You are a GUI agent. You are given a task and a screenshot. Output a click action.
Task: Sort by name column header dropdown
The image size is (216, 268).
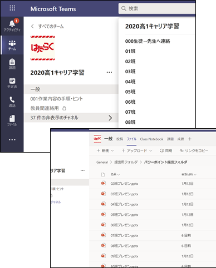pos(115,174)
